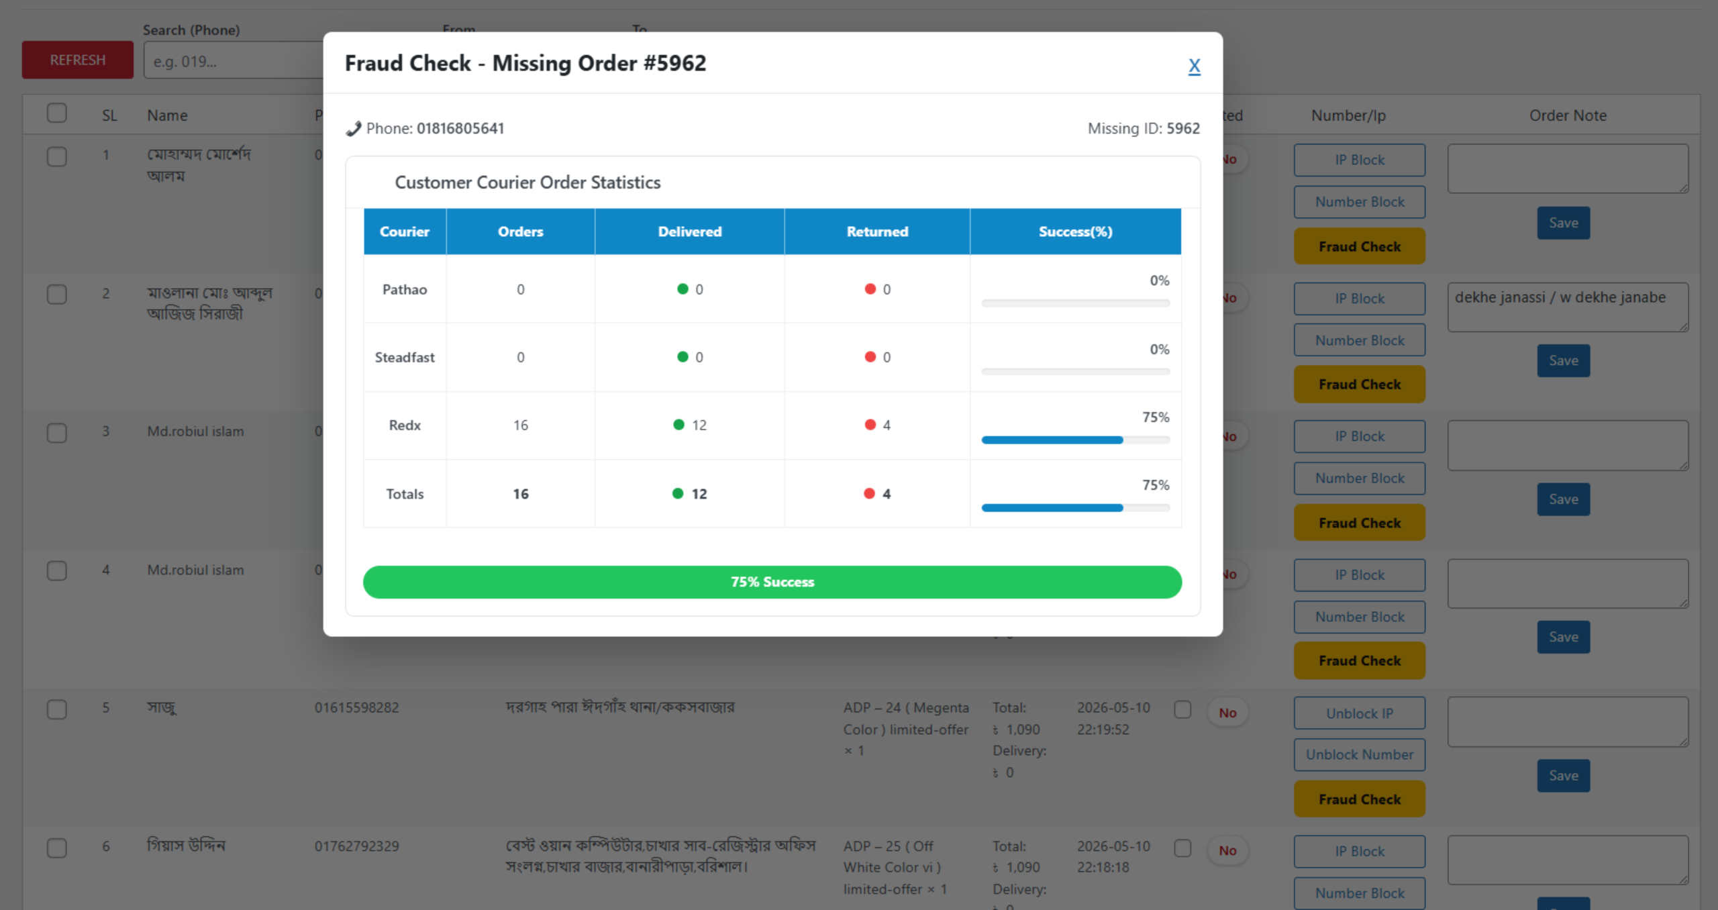The image size is (1718, 910).
Task: Open Fraud Check for row 3
Action: coord(1360,523)
